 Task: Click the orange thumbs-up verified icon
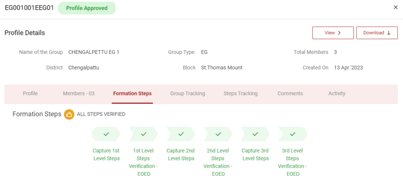coord(69,114)
